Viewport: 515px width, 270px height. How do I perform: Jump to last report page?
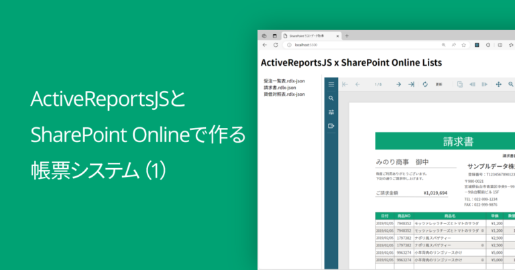point(411,84)
